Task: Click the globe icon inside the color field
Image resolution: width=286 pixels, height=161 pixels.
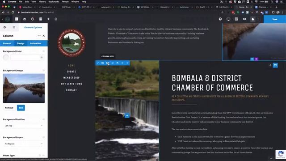Action: 42,58
